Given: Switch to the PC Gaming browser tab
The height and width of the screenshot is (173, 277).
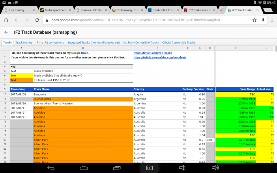Looking at the screenshot, I should coord(128,10).
